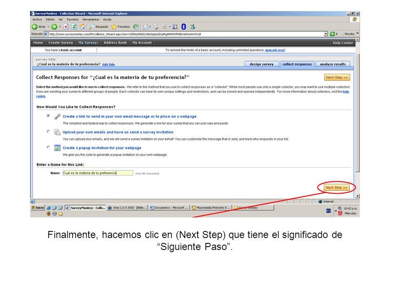
Task: Click Create a link to send heading
Action: (129, 116)
